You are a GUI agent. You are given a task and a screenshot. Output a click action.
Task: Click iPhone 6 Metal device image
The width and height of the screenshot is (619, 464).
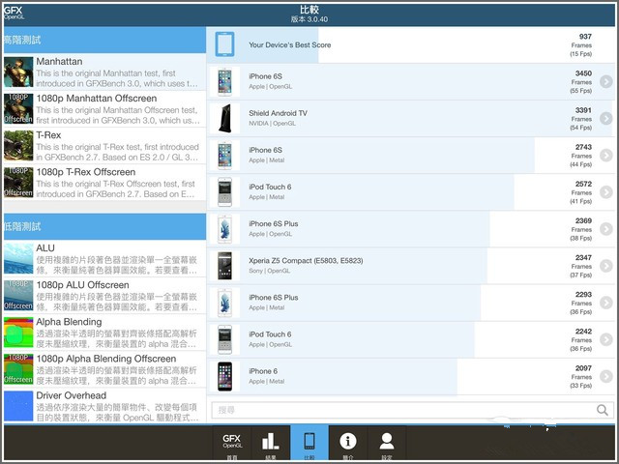[x=224, y=376]
